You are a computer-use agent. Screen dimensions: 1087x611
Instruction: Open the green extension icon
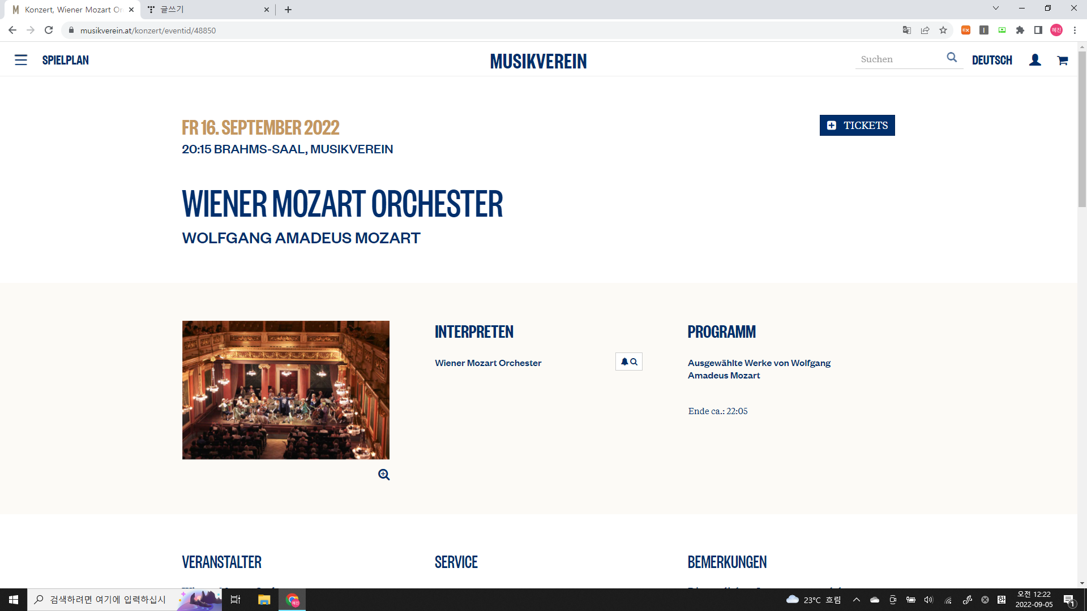pyautogui.click(x=1002, y=31)
